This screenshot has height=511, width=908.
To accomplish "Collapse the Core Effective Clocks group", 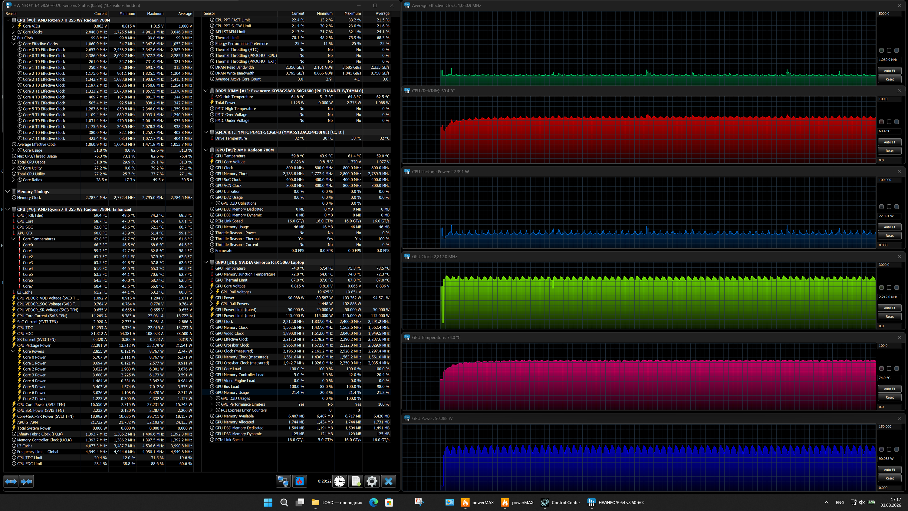I will [13, 44].
